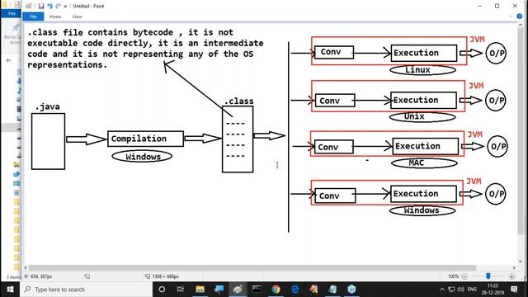Undo the last action in Paint
528x297 pixels.
(49, 6)
